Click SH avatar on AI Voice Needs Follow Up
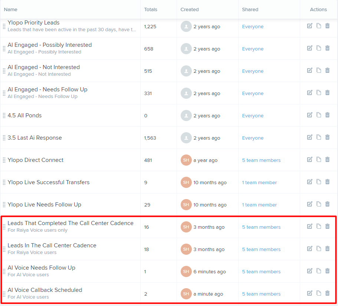Screen dimensions: 338x306 click(x=186, y=271)
